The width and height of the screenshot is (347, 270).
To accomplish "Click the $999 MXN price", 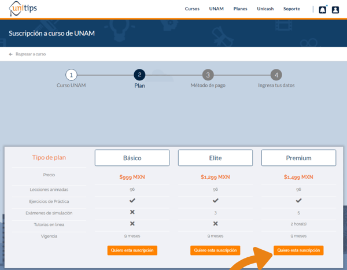I will [x=132, y=177].
